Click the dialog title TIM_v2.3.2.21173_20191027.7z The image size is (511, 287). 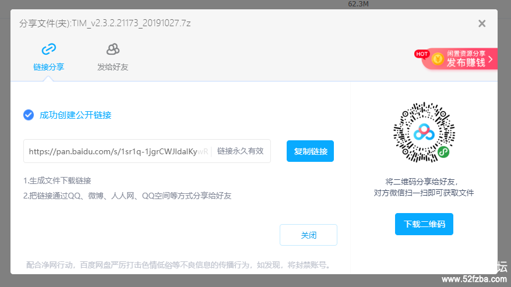tap(131, 23)
